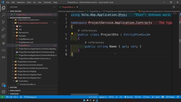Click the C# language mode indicator
The width and height of the screenshot is (181, 102).
121,97
